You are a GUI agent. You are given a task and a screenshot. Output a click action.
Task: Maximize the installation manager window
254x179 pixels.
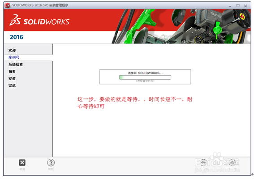click(238, 6)
